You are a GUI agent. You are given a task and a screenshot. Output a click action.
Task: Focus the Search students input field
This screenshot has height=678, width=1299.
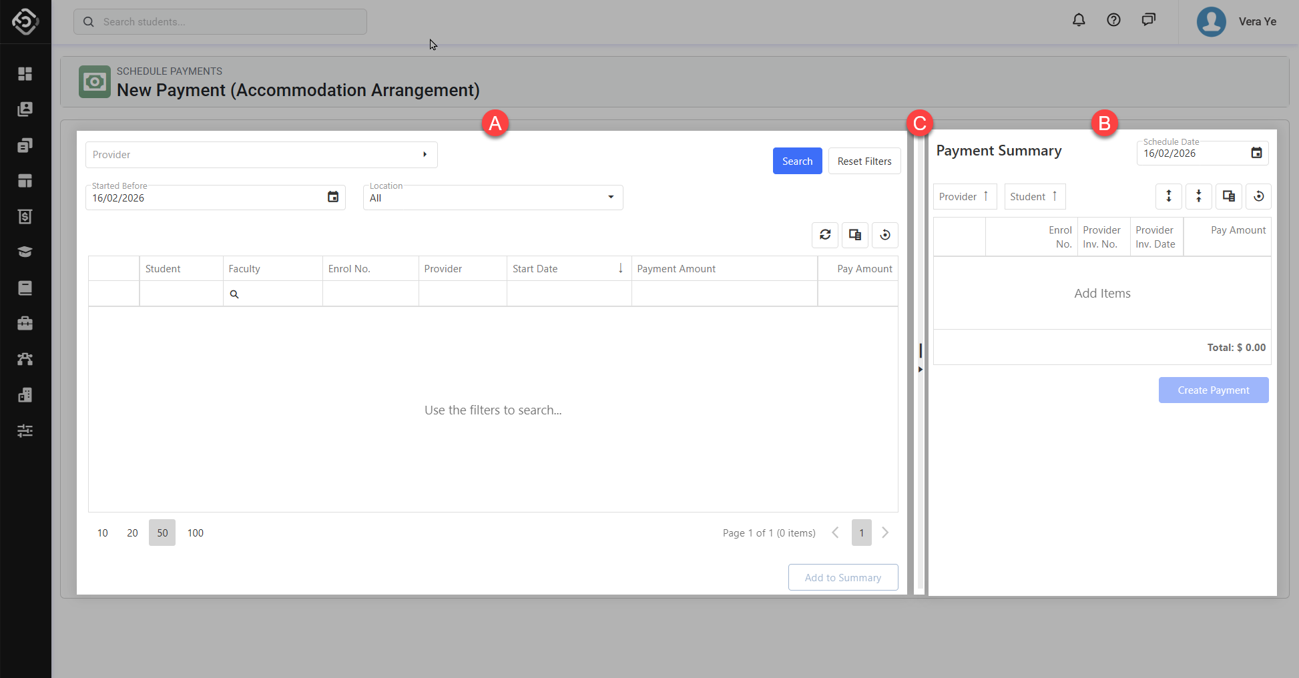click(x=227, y=22)
